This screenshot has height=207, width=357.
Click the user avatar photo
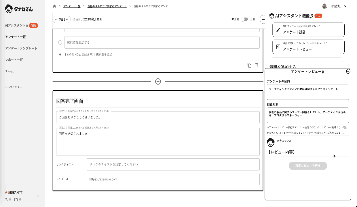point(324,6)
